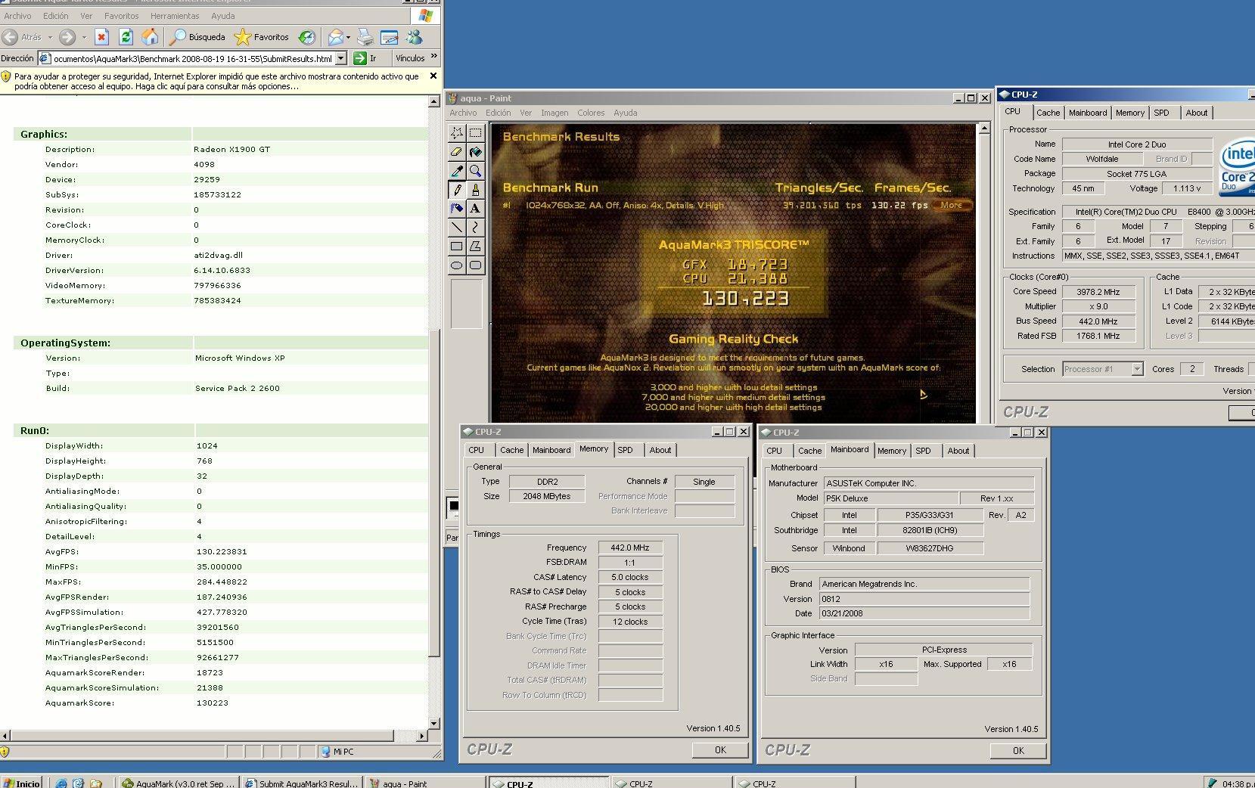Switch to aqua - Paint taskbar button

(425, 783)
